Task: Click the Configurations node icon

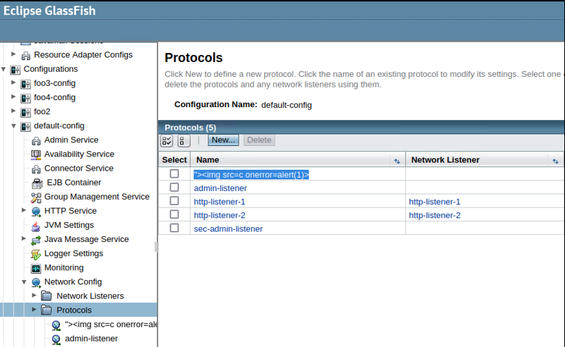Action: click(x=15, y=70)
